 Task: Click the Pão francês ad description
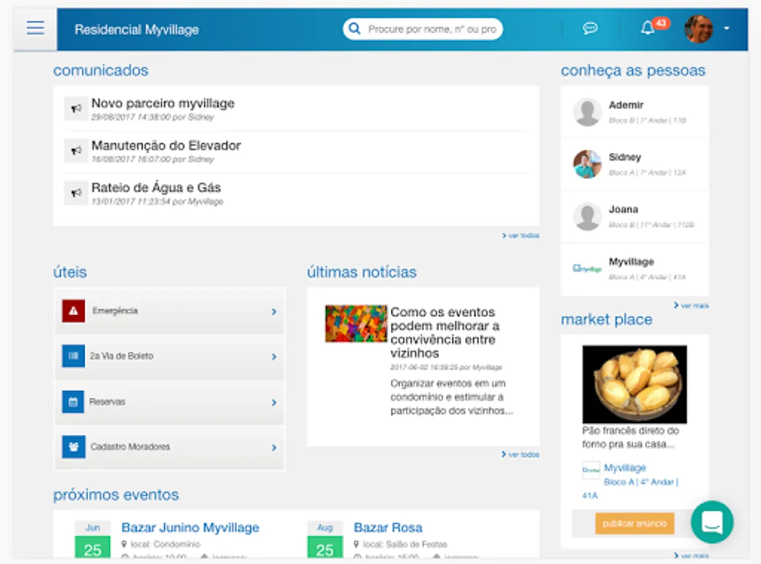tap(631, 437)
